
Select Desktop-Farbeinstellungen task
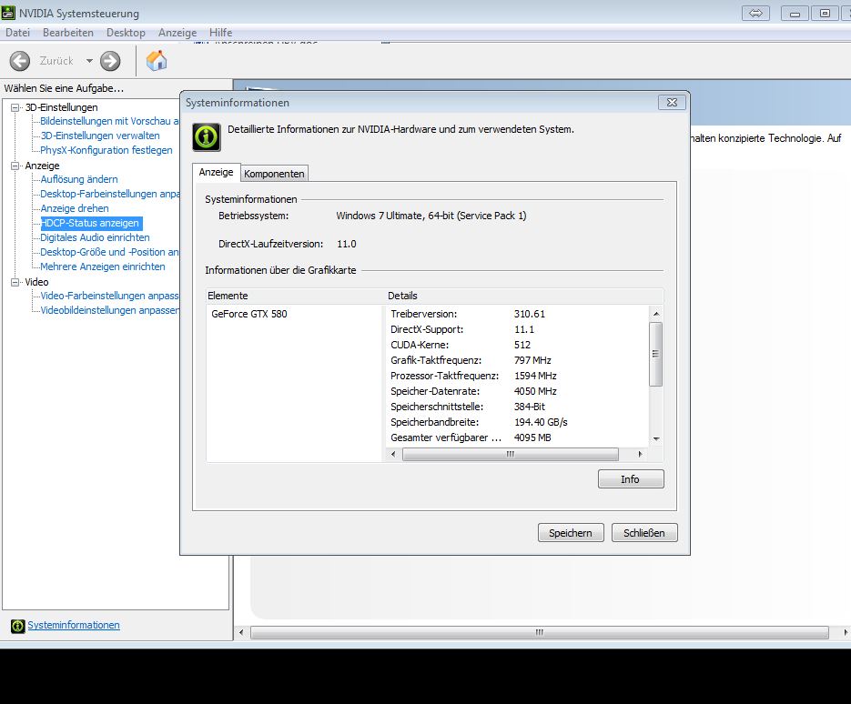point(109,194)
